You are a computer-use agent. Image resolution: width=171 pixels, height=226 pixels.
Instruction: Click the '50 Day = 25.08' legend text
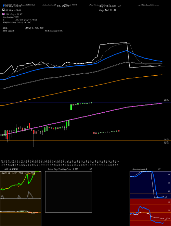tap(13, 10)
